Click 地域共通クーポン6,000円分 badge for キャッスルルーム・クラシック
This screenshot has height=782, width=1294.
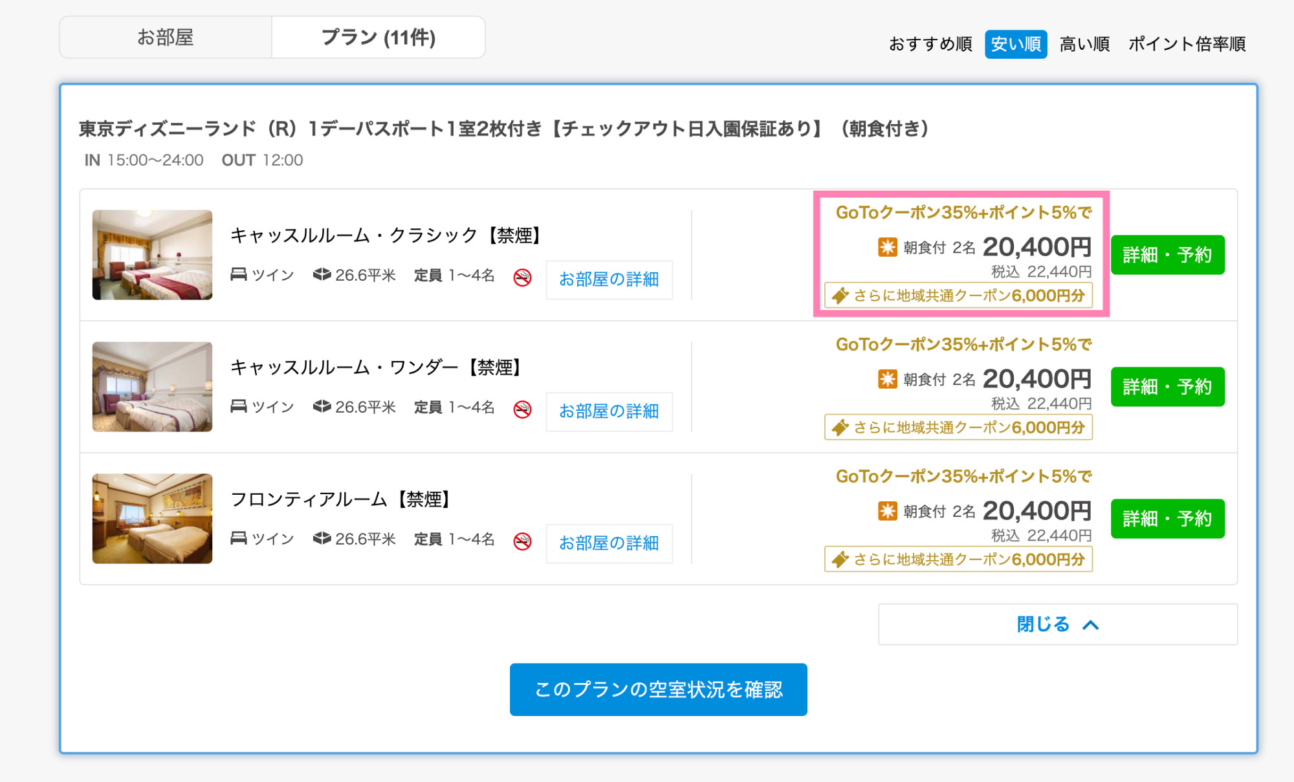coord(958,296)
